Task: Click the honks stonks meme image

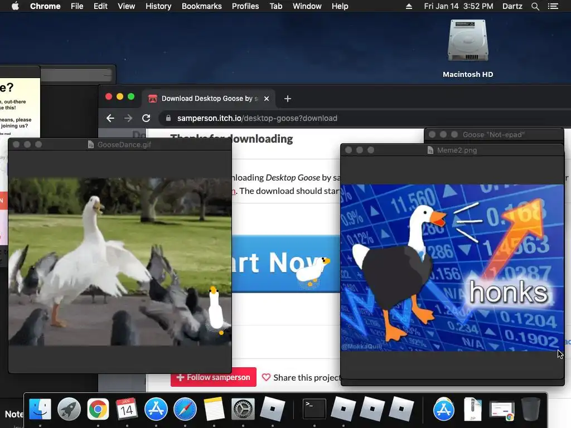Action: coord(452,268)
